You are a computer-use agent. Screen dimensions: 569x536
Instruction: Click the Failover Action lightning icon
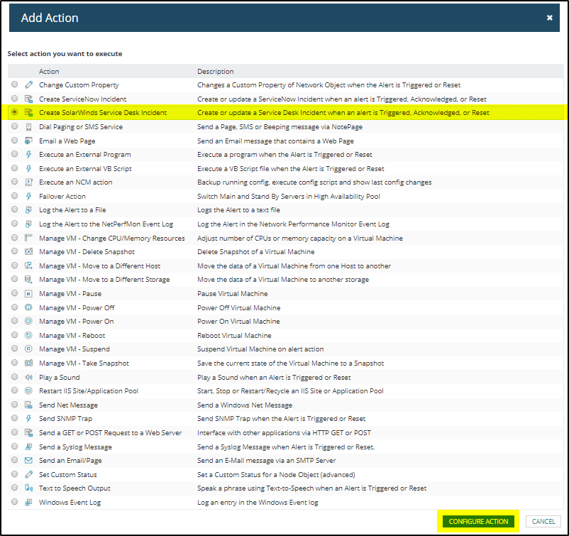[28, 196]
